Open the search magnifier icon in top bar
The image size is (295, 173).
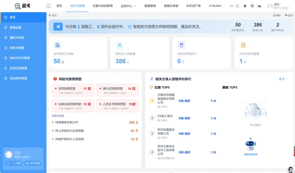tap(237, 6)
